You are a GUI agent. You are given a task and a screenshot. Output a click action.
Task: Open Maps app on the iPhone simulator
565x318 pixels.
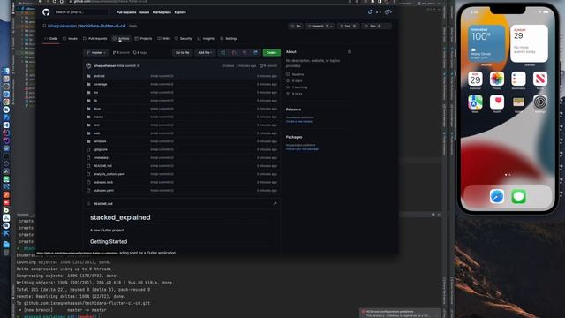pyautogui.click(x=475, y=102)
